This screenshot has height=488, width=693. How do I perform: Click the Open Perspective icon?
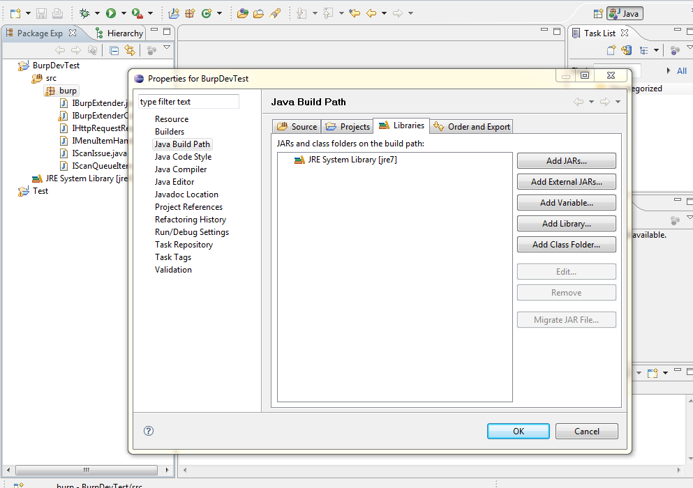pos(598,14)
